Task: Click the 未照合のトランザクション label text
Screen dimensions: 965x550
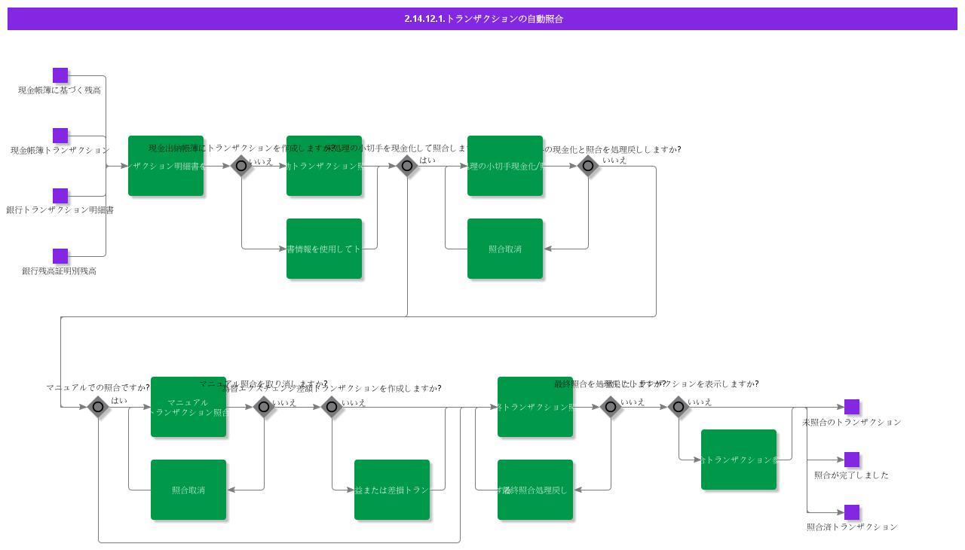Action: coord(852,423)
